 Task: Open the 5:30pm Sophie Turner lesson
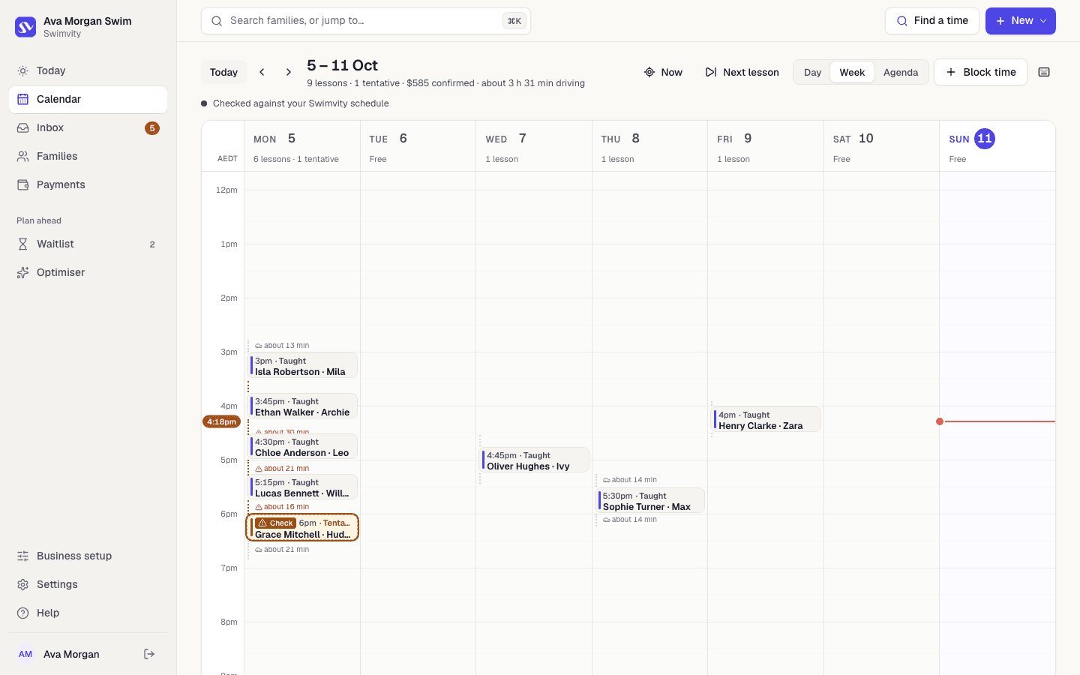click(650, 501)
